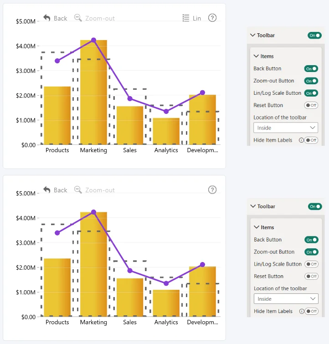
Task: Click the Sales bar in bottom chart
Action: point(130,297)
